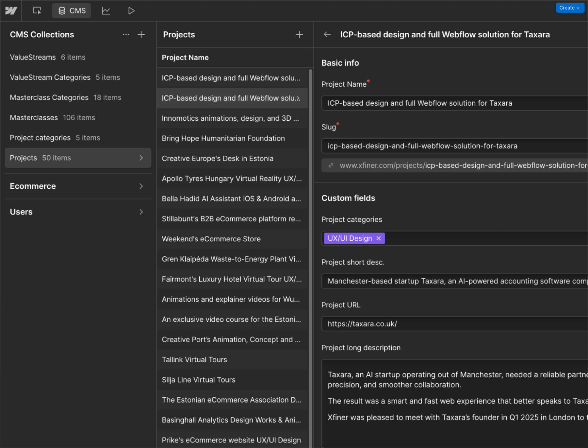Click the Project Name input field
The height and width of the screenshot is (448, 588).
coord(455,103)
